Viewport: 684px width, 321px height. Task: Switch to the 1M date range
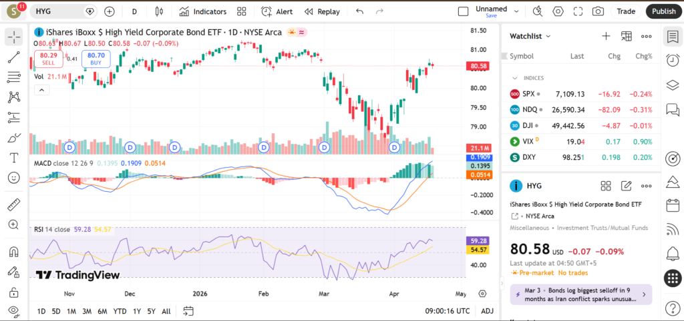(71, 311)
